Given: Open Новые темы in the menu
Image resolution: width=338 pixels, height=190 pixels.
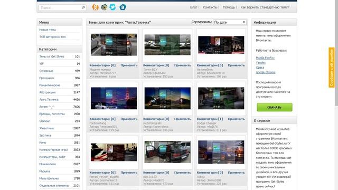Looking at the screenshot, I should [48, 30].
